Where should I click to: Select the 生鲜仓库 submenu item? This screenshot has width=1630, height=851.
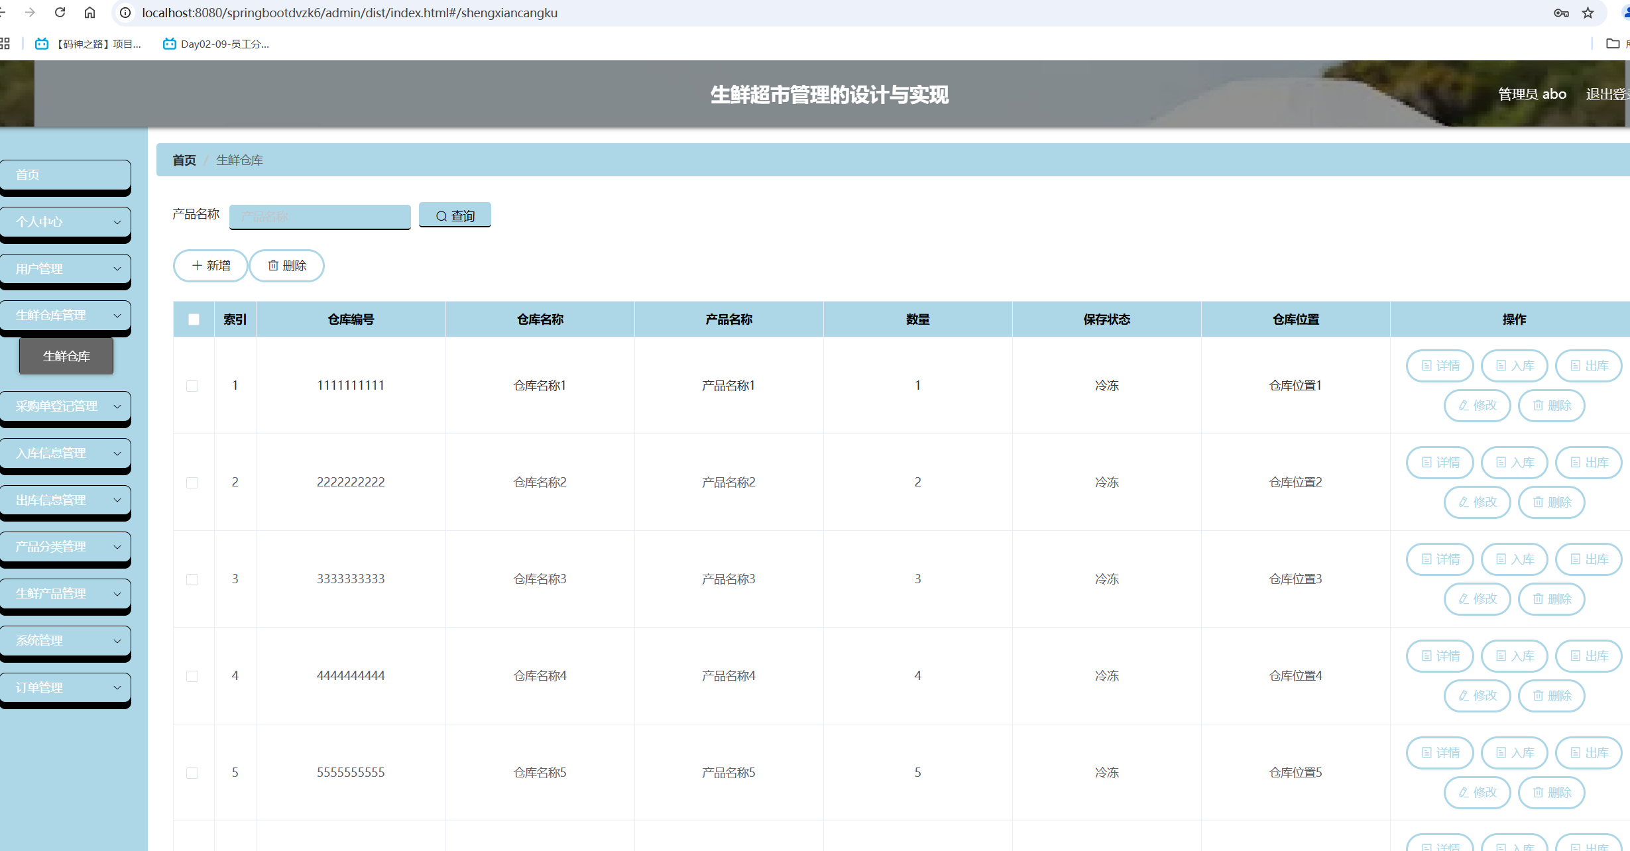tap(66, 357)
